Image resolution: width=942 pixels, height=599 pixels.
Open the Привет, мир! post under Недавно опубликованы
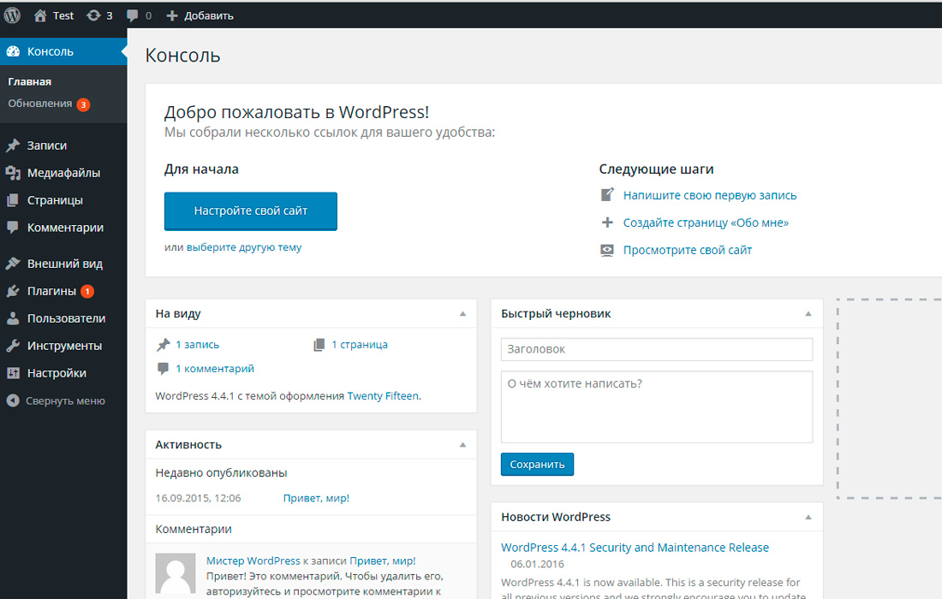coord(316,498)
